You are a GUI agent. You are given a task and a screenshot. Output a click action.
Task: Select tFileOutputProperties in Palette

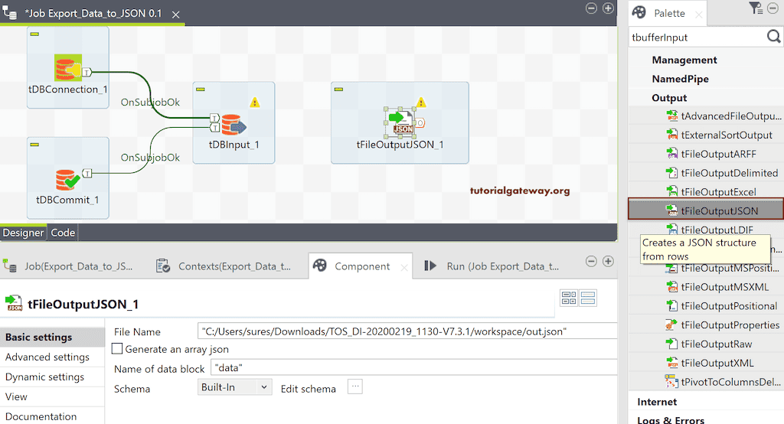723,325
